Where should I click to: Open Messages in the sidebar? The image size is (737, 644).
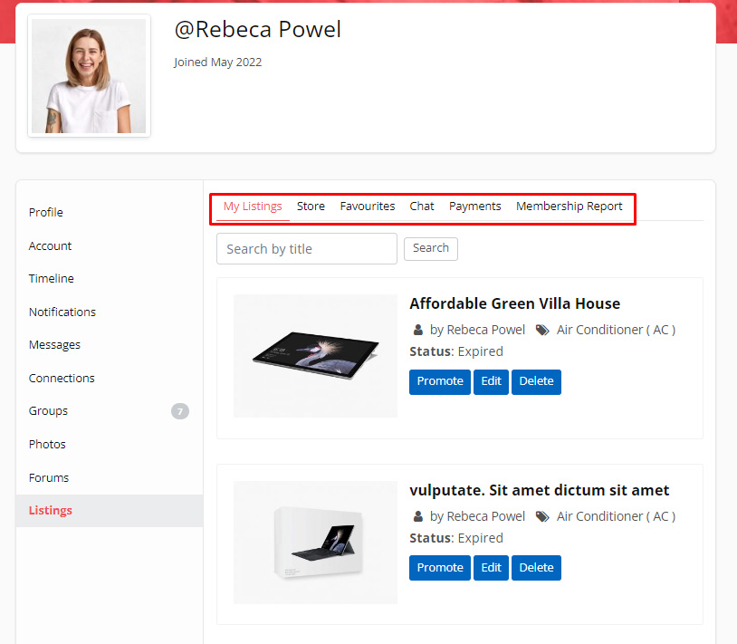click(x=54, y=345)
